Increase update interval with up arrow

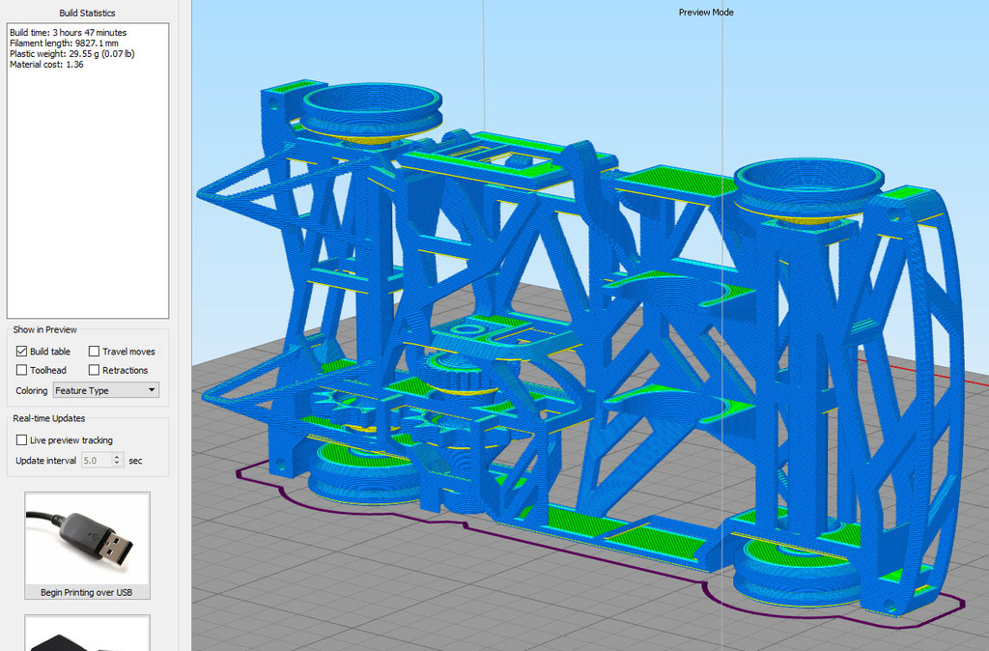pos(117,457)
